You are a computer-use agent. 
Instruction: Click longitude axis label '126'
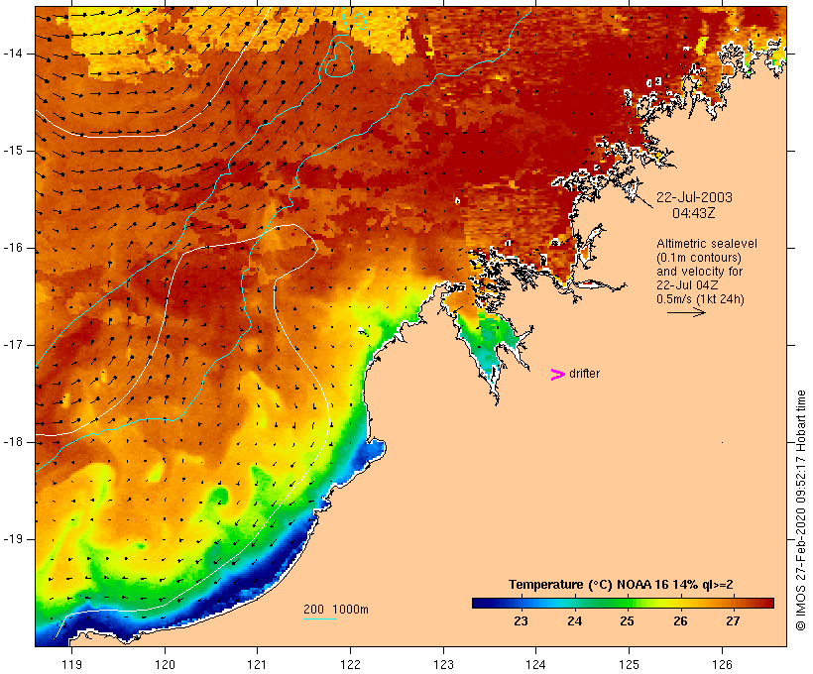722,664
